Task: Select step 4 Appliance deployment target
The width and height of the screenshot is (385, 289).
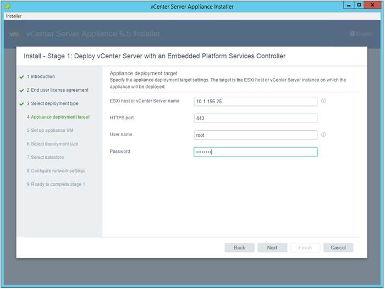Action: click(x=58, y=117)
